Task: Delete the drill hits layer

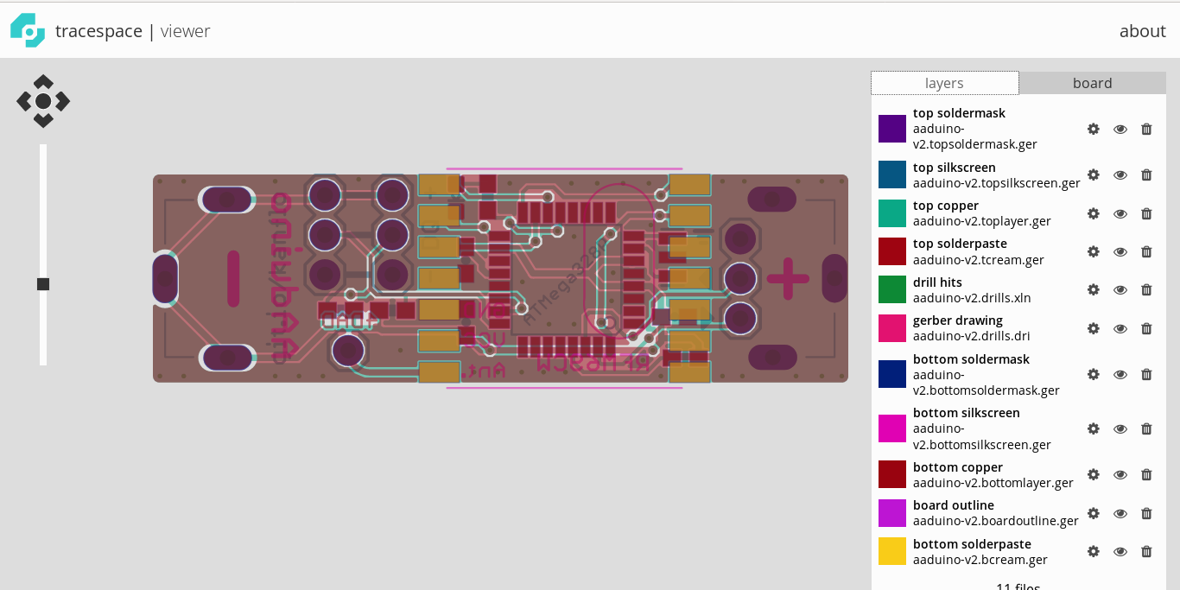Action: (x=1146, y=289)
